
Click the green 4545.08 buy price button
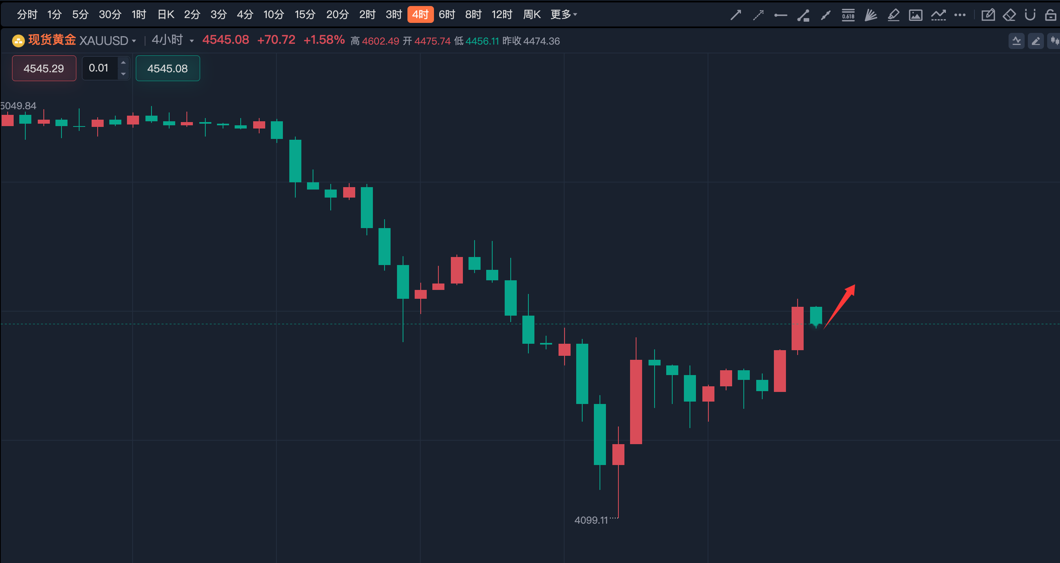click(x=168, y=68)
